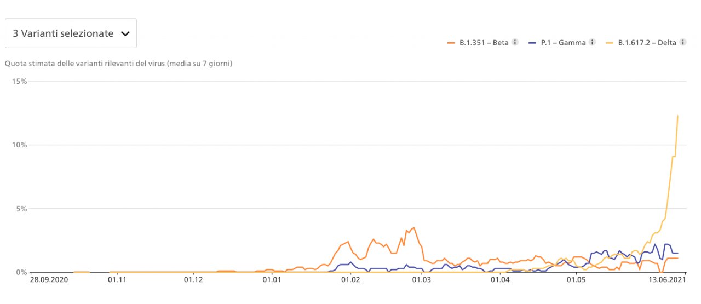The width and height of the screenshot is (701, 304).
Task: Click the 01.03 date tick label
Action: pyautogui.click(x=422, y=280)
